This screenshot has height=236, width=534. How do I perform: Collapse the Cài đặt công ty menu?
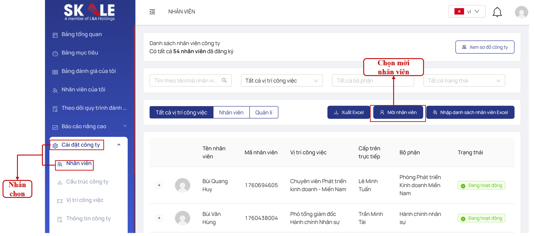tap(119, 145)
